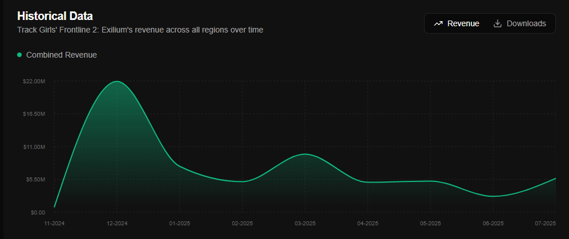Click the March 2025 secondary peak point
The height and width of the screenshot is (239, 569).
[305, 154]
